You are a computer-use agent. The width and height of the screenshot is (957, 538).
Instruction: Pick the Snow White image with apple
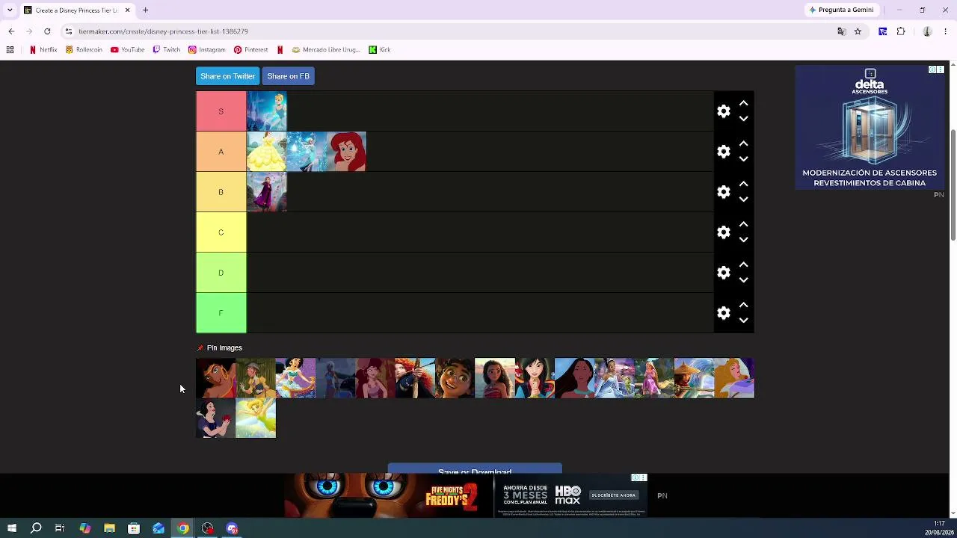click(x=215, y=418)
